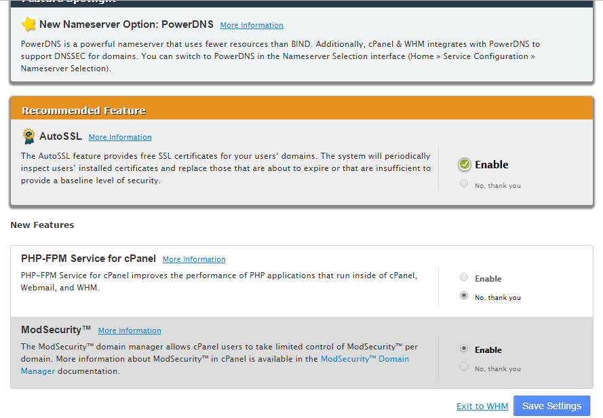The height and width of the screenshot is (418, 603).
Task: Open More Information link for ModSecurity
Action: point(130,330)
